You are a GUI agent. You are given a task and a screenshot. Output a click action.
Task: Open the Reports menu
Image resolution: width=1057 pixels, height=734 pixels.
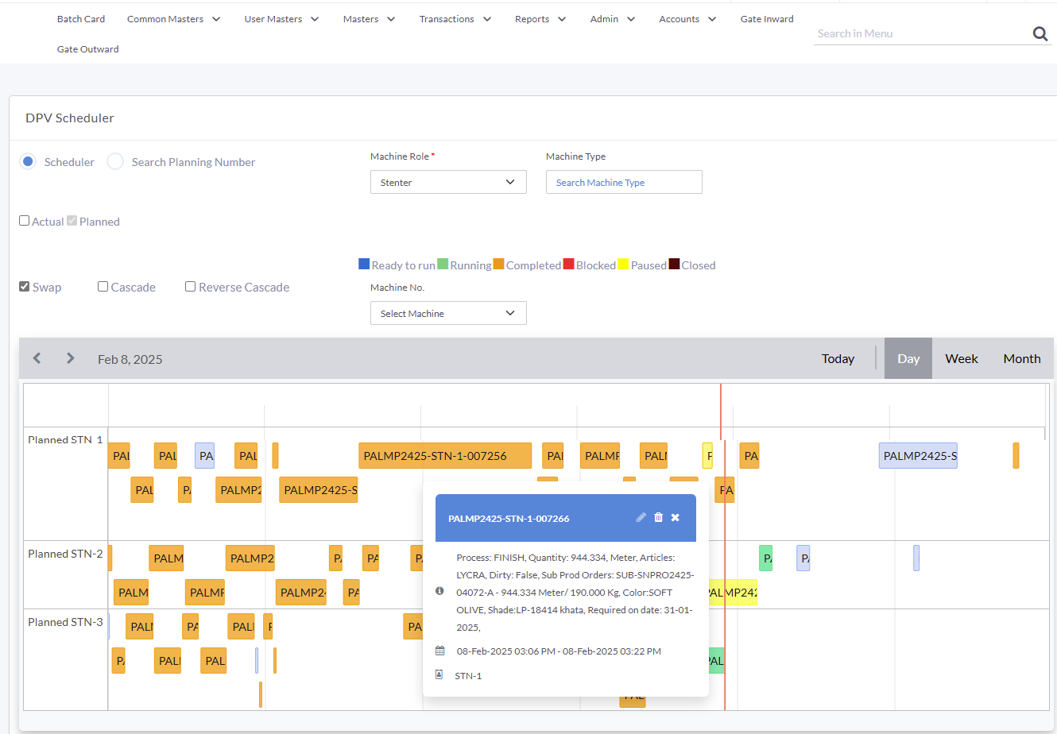[540, 19]
